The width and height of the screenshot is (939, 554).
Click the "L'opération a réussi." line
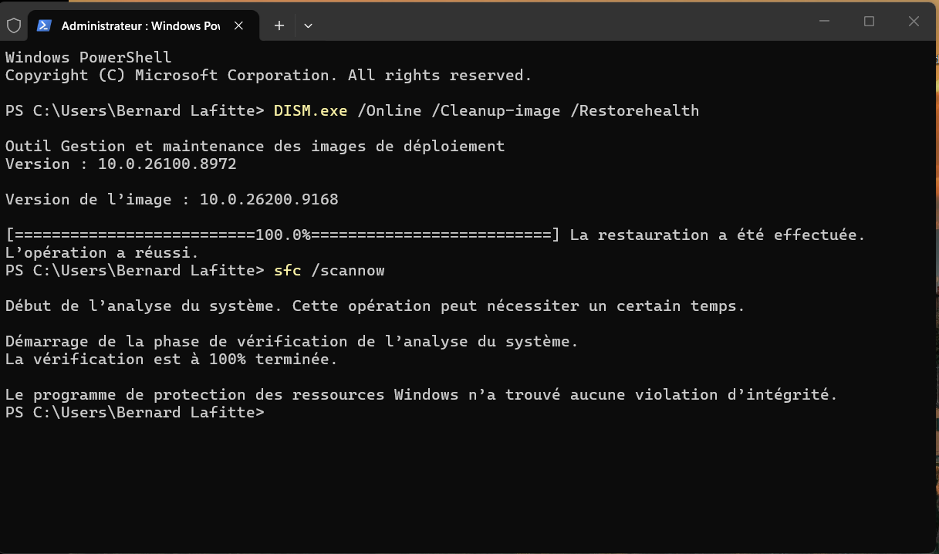pos(103,252)
